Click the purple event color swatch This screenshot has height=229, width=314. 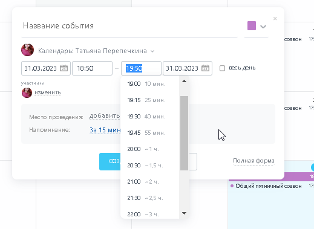[252, 26]
